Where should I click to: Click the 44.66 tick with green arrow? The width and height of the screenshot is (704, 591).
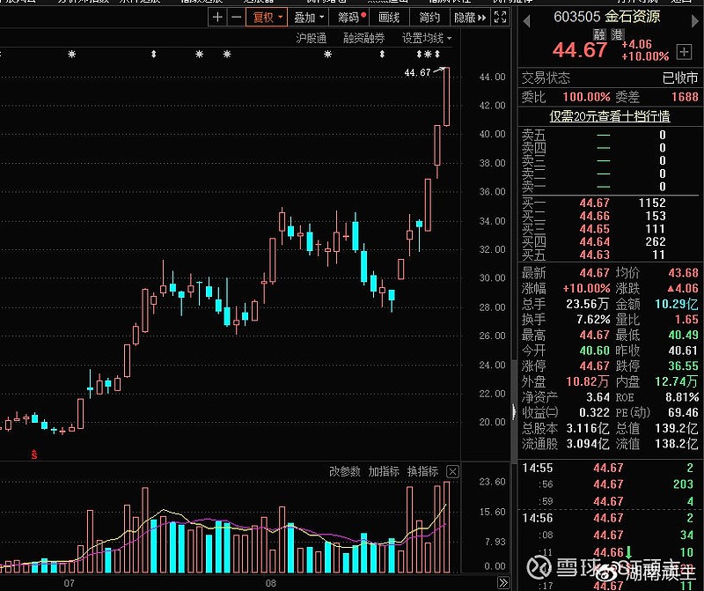(609, 552)
